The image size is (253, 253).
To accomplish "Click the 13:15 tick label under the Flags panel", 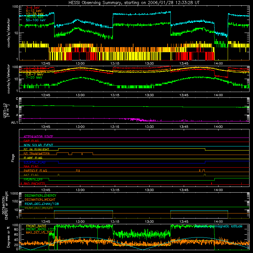I will (x=115, y=190).
